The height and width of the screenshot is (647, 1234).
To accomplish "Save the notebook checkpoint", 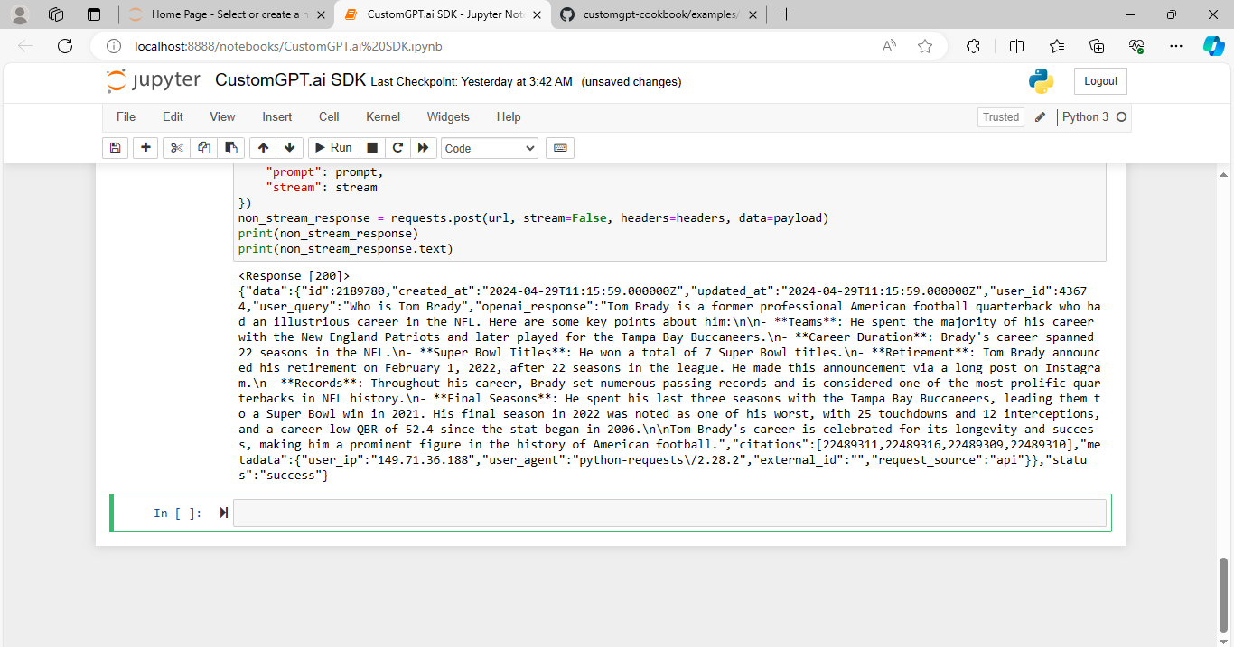I will pyautogui.click(x=115, y=147).
